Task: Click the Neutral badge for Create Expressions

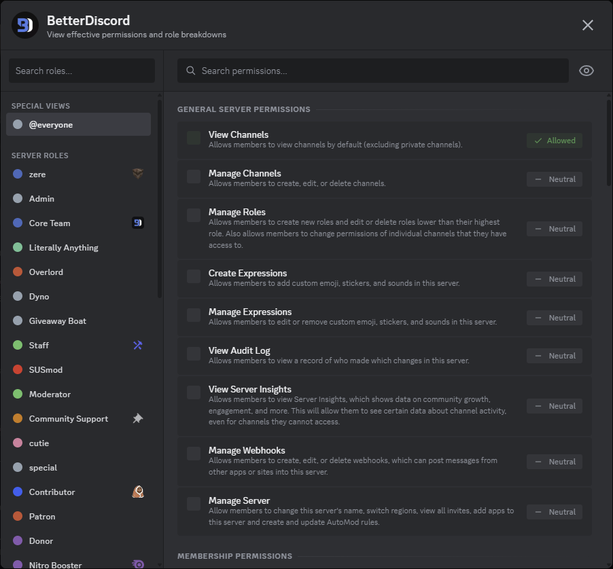Action: (x=555, y=279)
